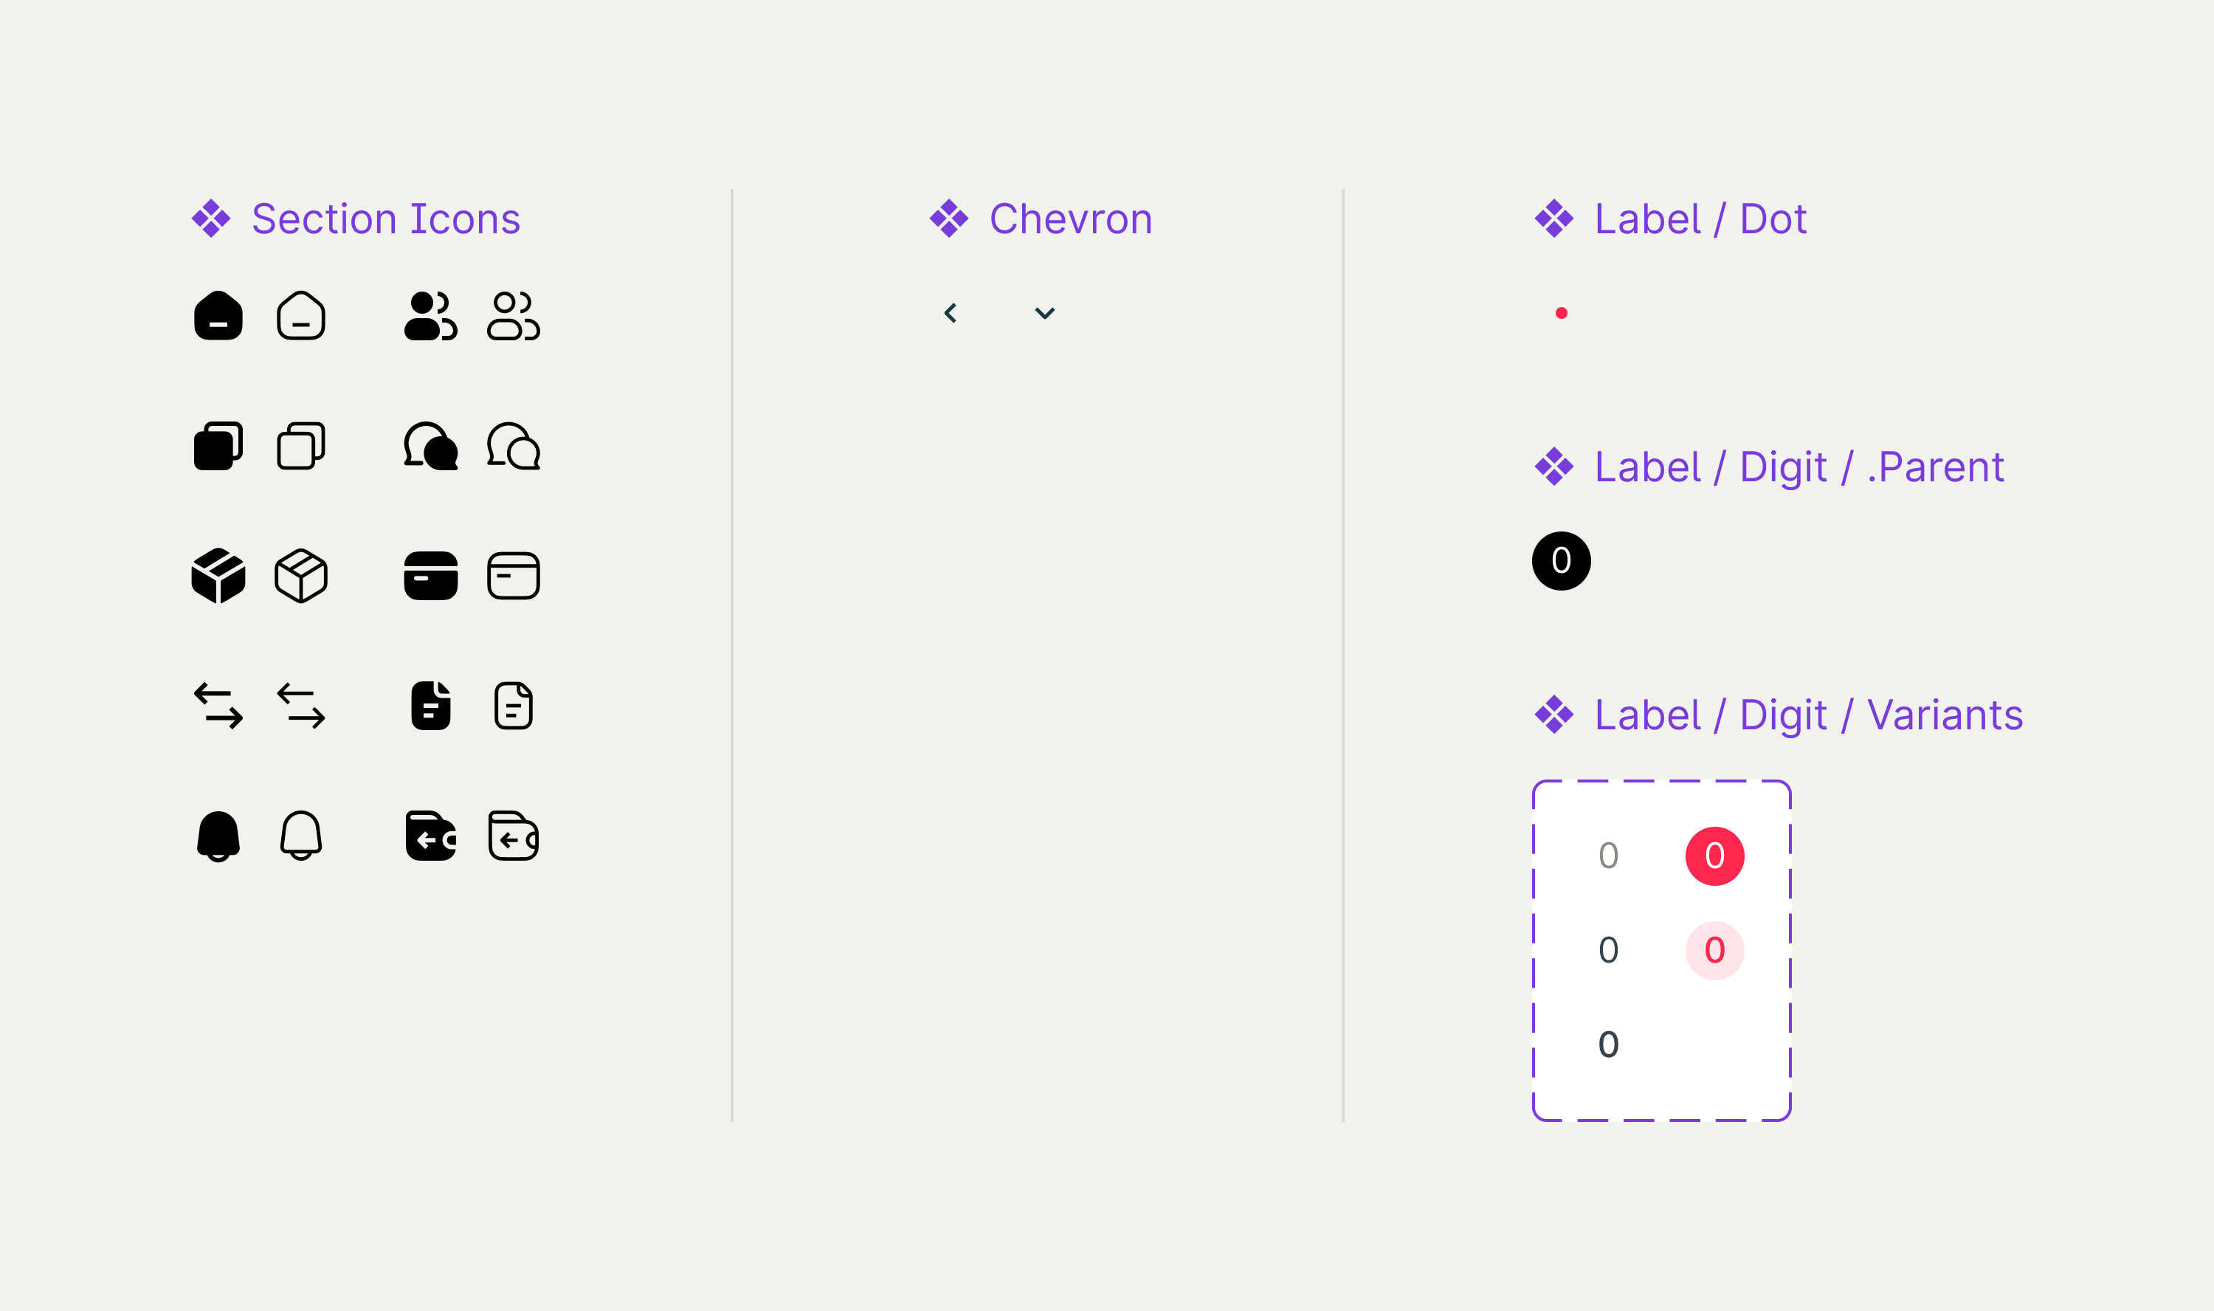Click the Section Icons heading
This screenshot has height=1311, width=2214.
point(385,218)
